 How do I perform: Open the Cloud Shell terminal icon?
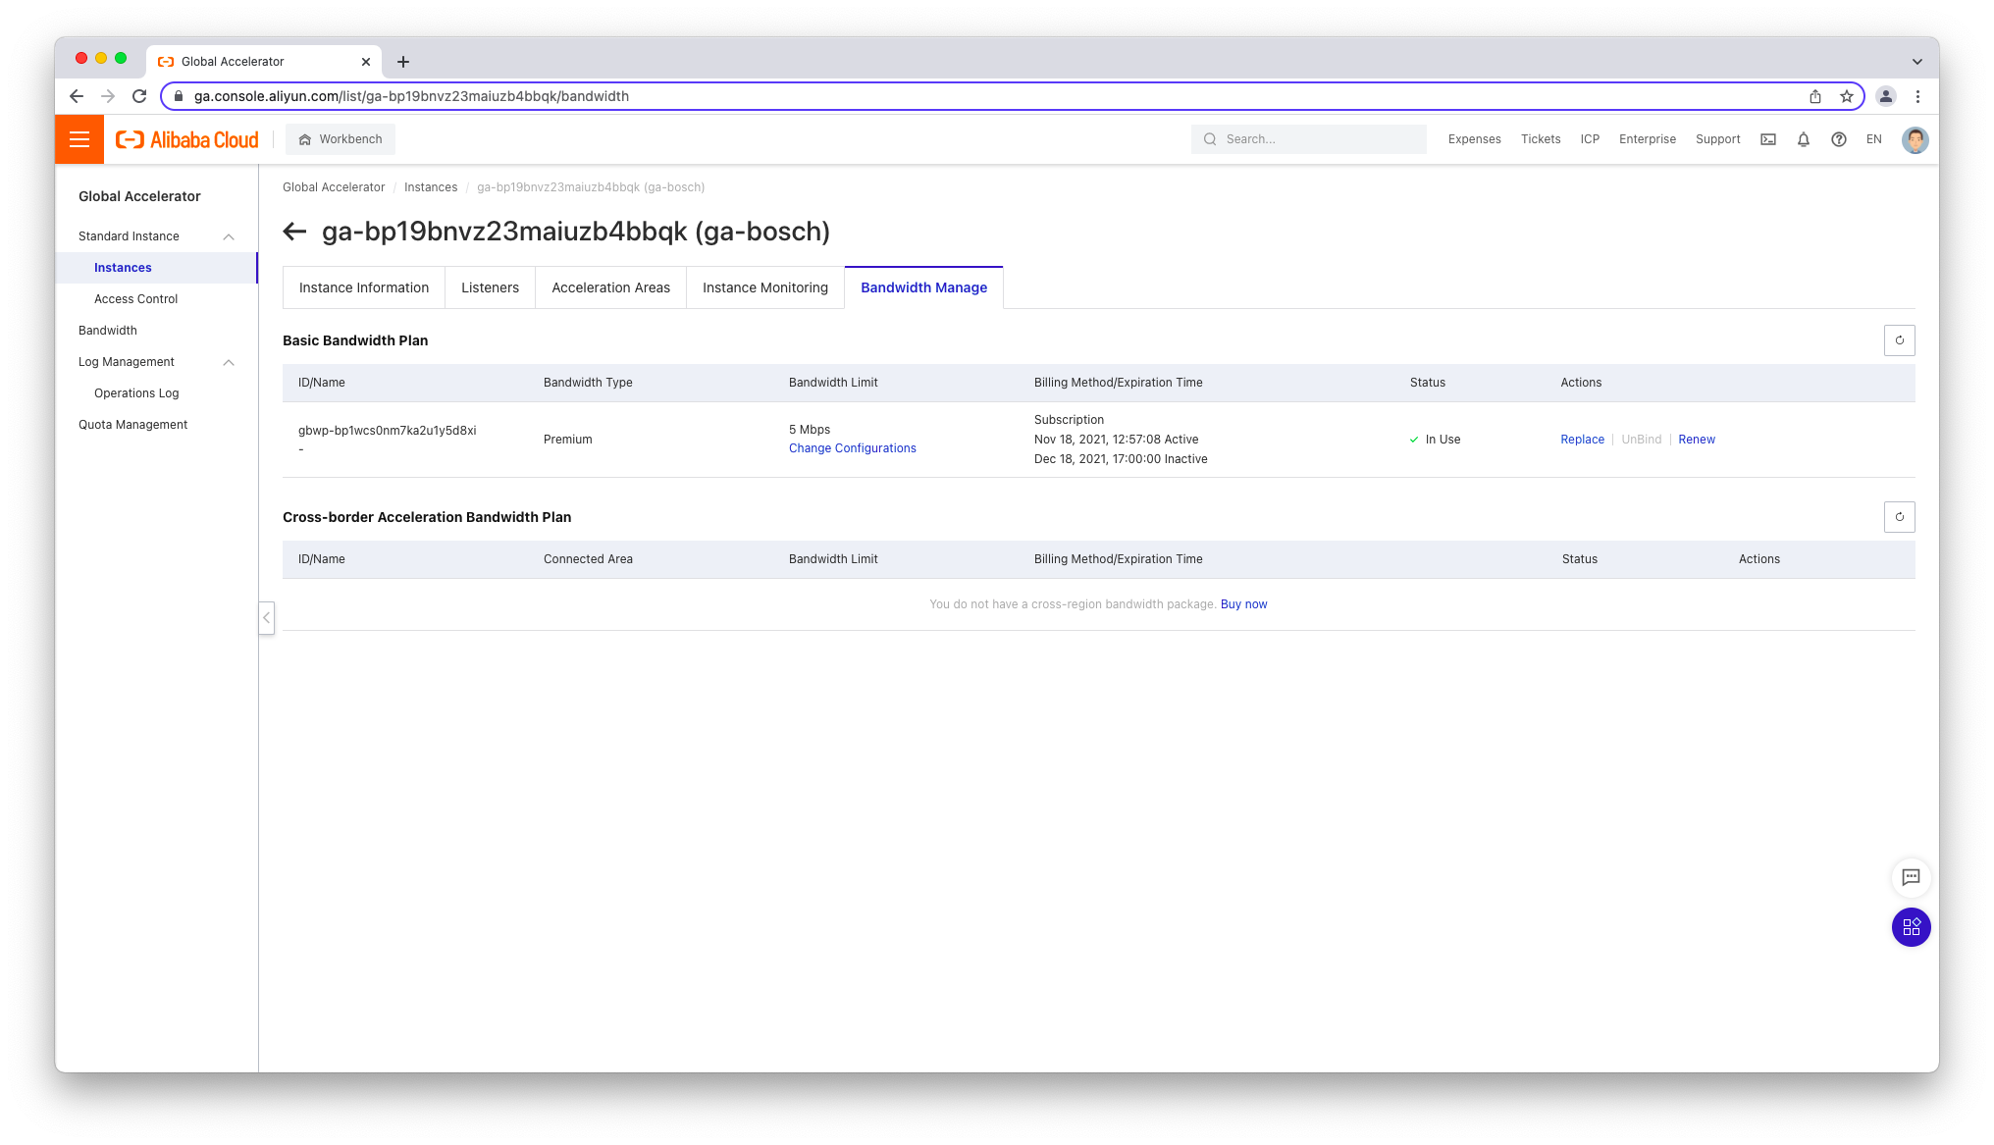1767,139
